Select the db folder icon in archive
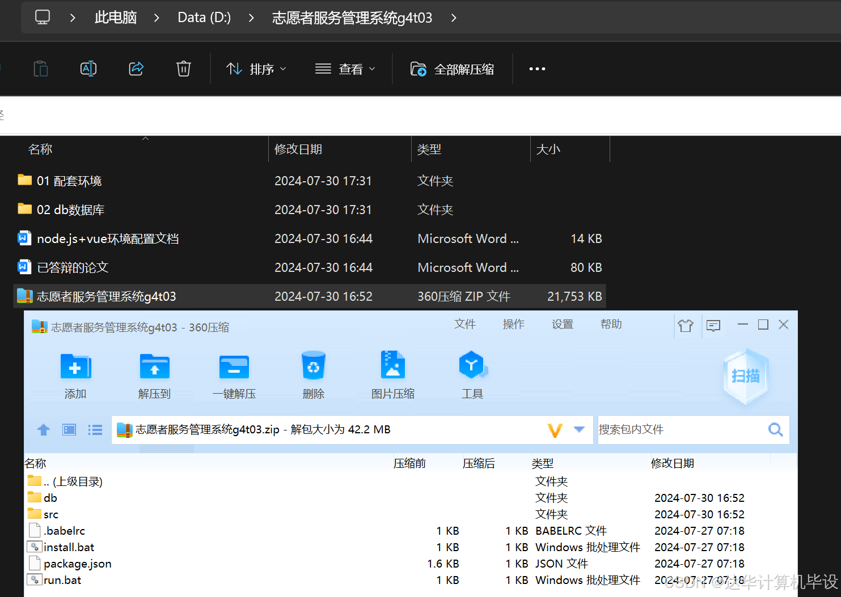The height and width of the screenshot is (597, 841). point(35,497)
